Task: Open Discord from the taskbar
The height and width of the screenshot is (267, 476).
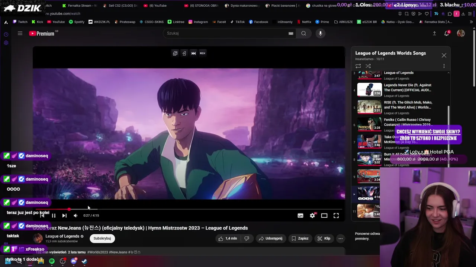Action: pos(74,261)
